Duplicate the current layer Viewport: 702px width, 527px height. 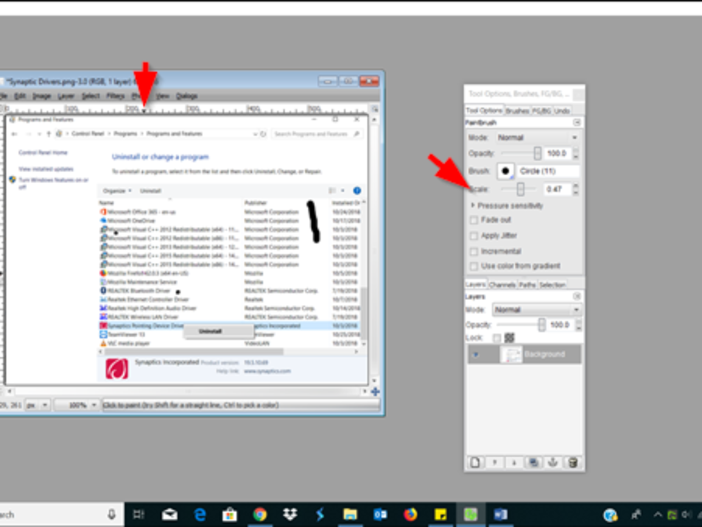point(534,463)
